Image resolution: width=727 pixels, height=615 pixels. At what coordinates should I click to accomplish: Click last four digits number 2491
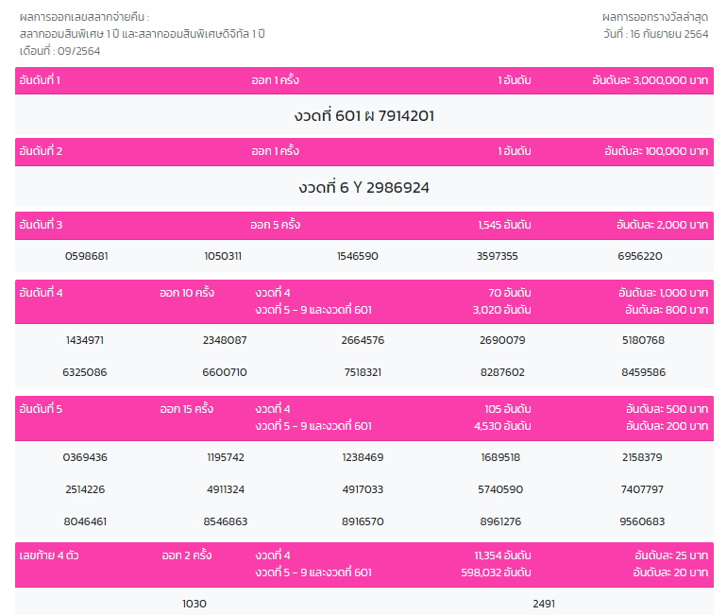544,604
